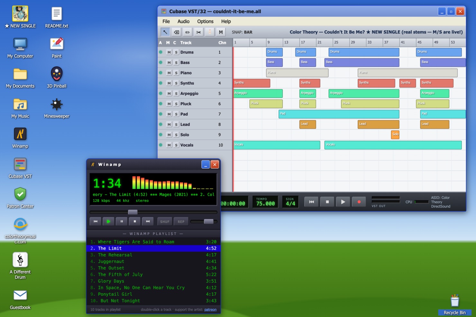
Task: Mute the Arpeggio track
Action: (169, 93)
